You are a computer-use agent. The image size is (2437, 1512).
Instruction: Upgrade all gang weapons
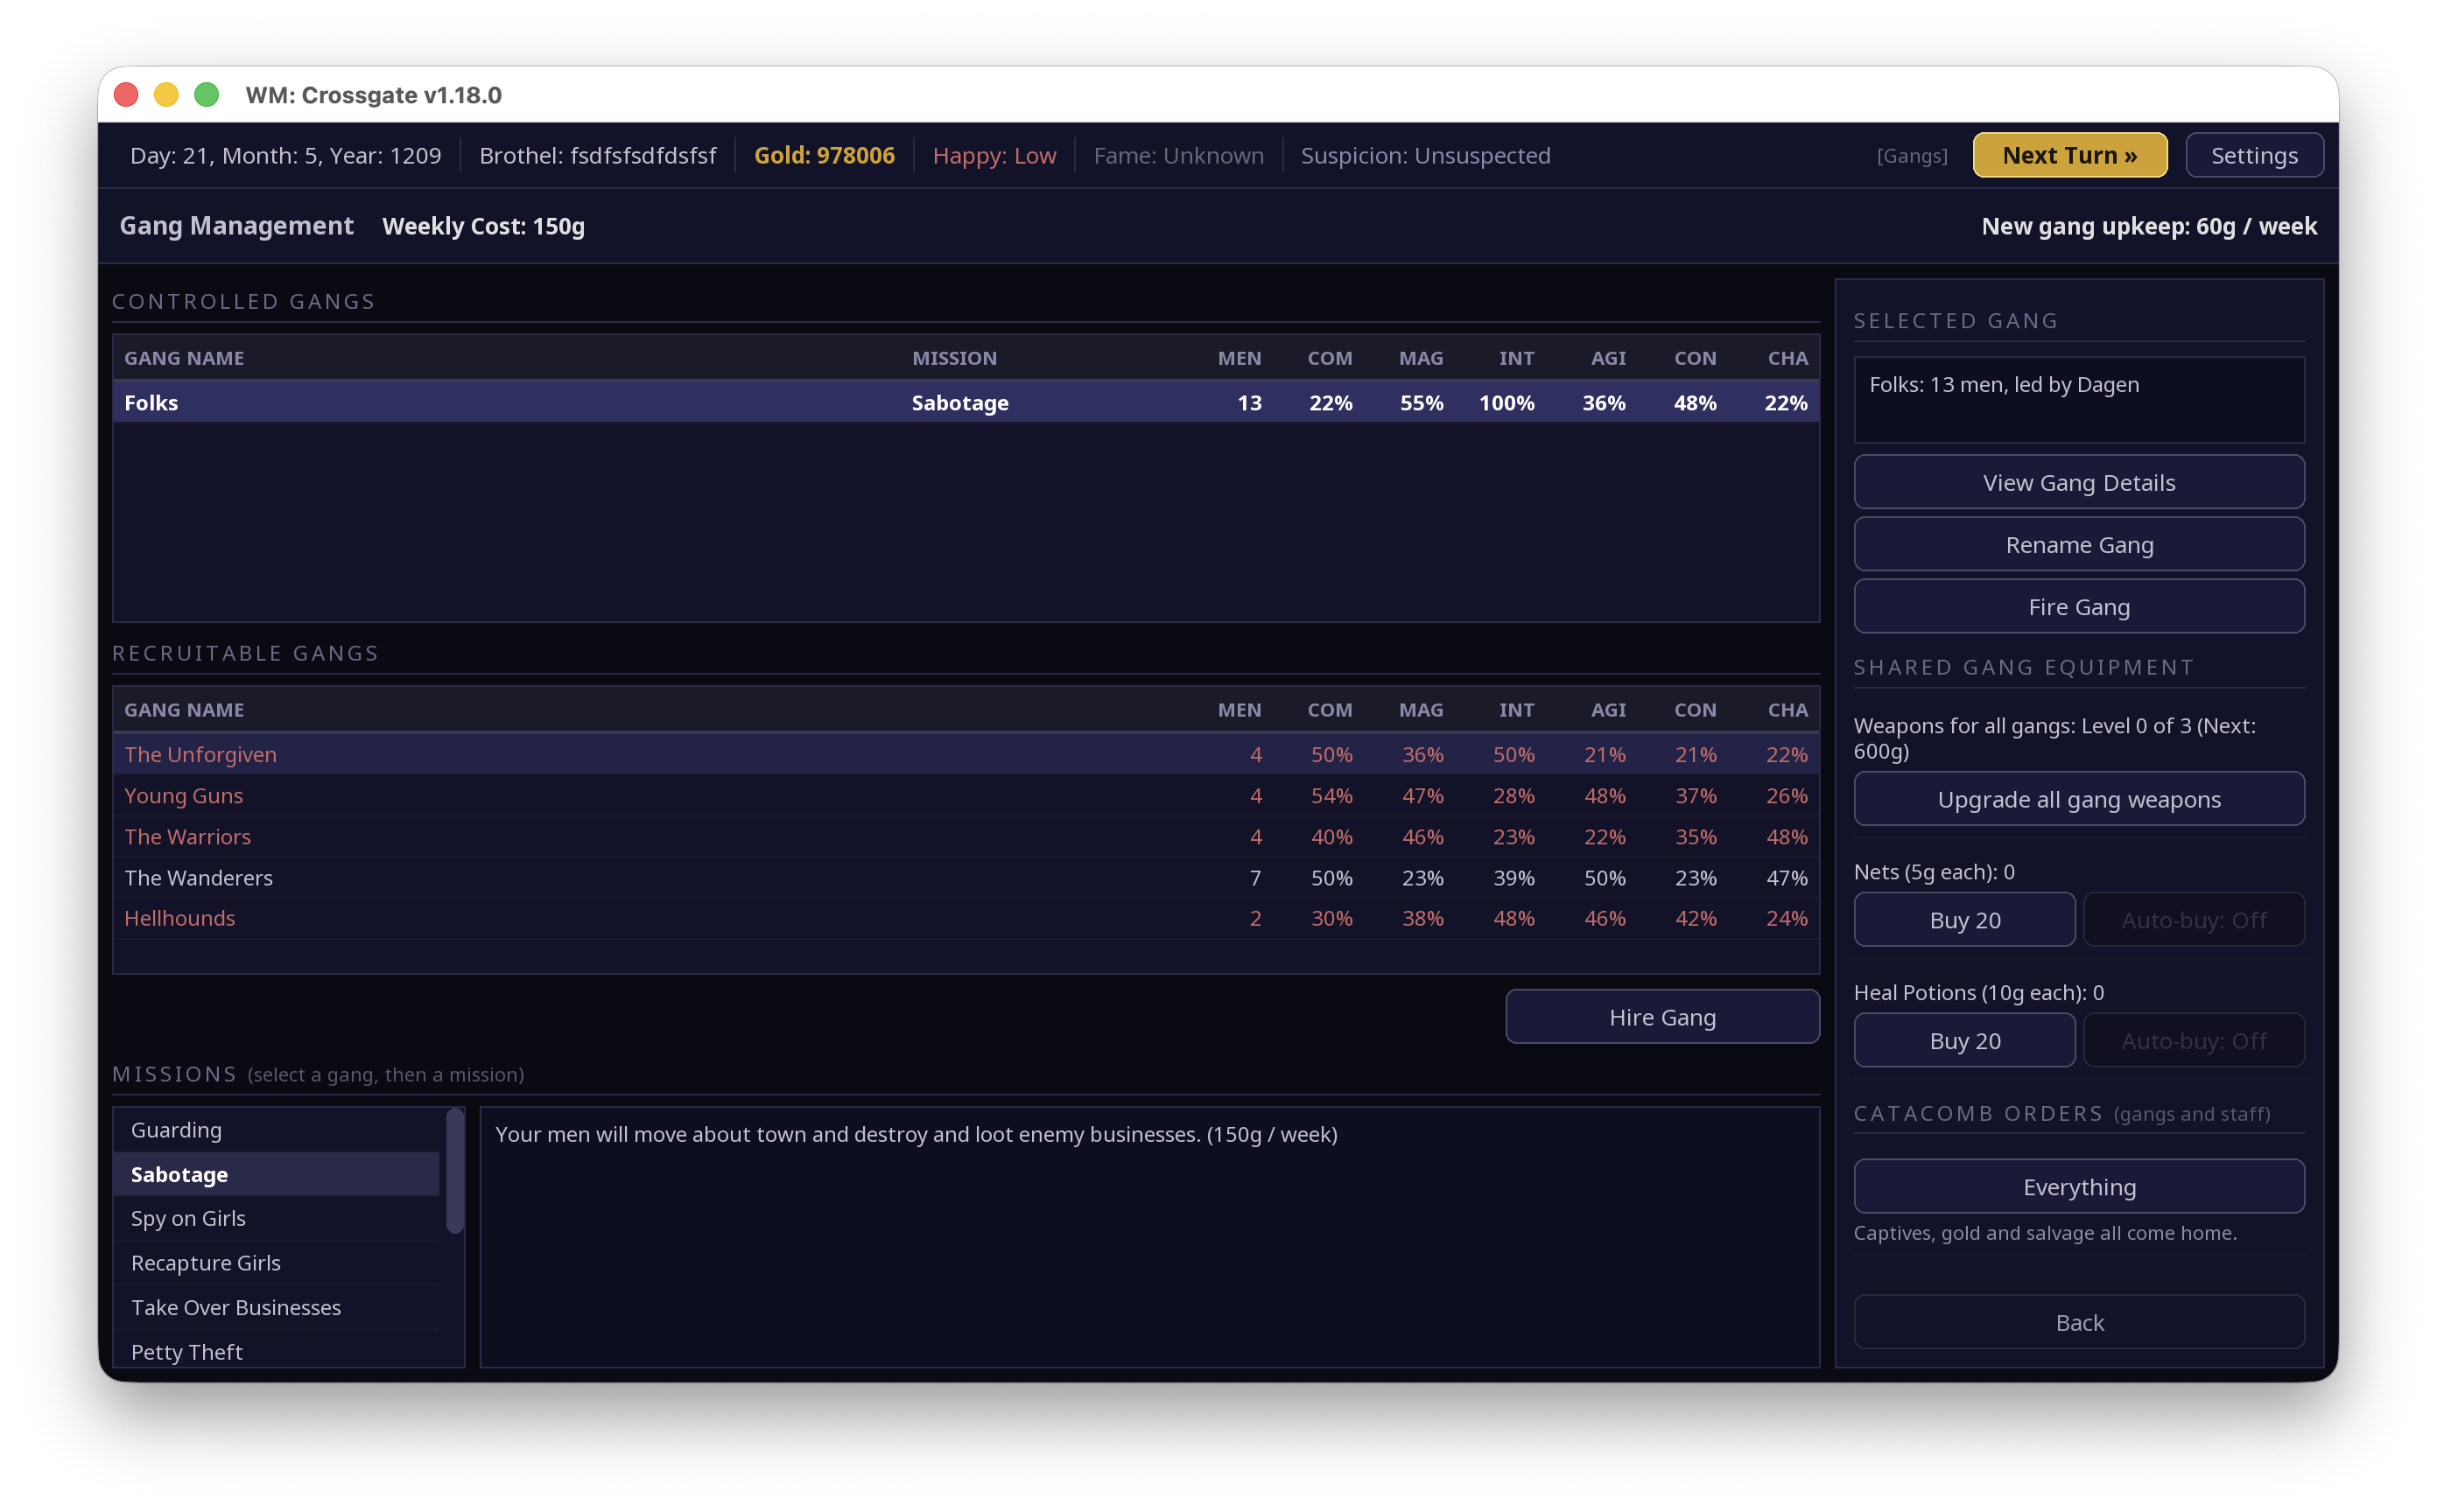(2079, 798)
